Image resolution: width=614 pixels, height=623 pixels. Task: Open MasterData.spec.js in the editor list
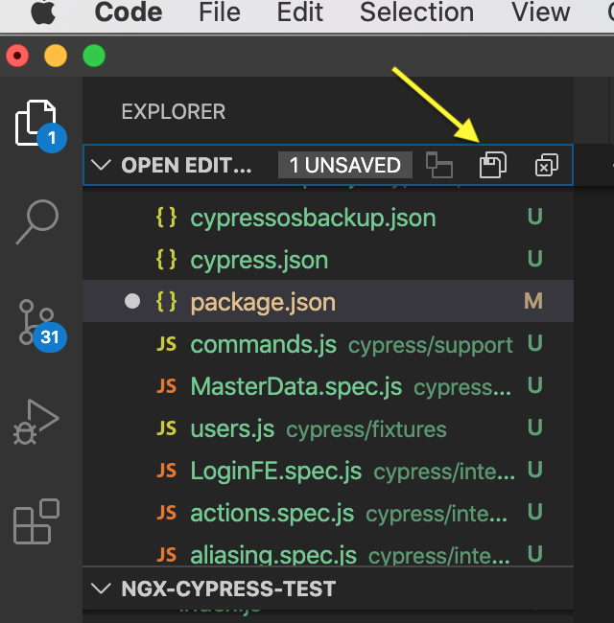(x=295, y=386)
